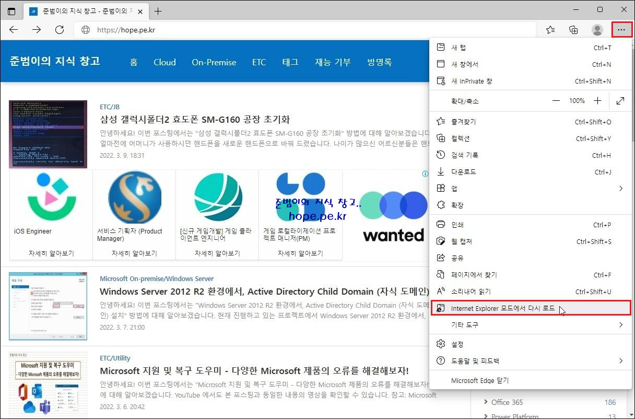Viewport: 635px width, 419px height.
Task: Open the Edge Settings and more button
Action: 621,30
